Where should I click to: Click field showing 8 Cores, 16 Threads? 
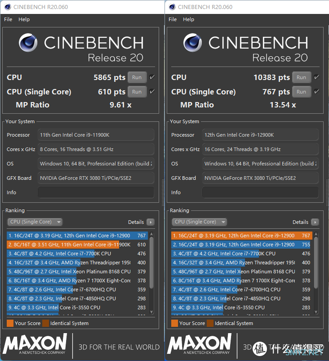click(x=96, y=149)
